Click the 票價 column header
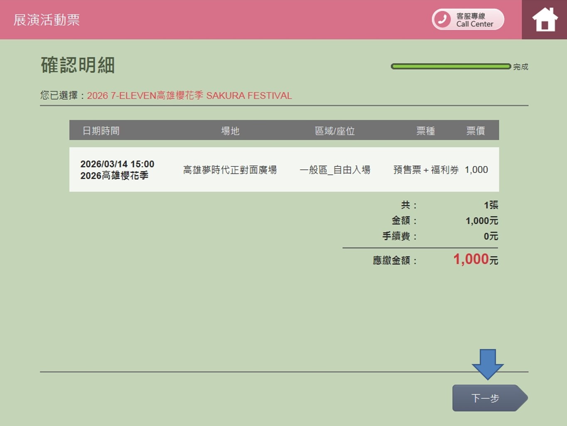The image size is (567, 426). pyautogui.click(x=475, y=131)
